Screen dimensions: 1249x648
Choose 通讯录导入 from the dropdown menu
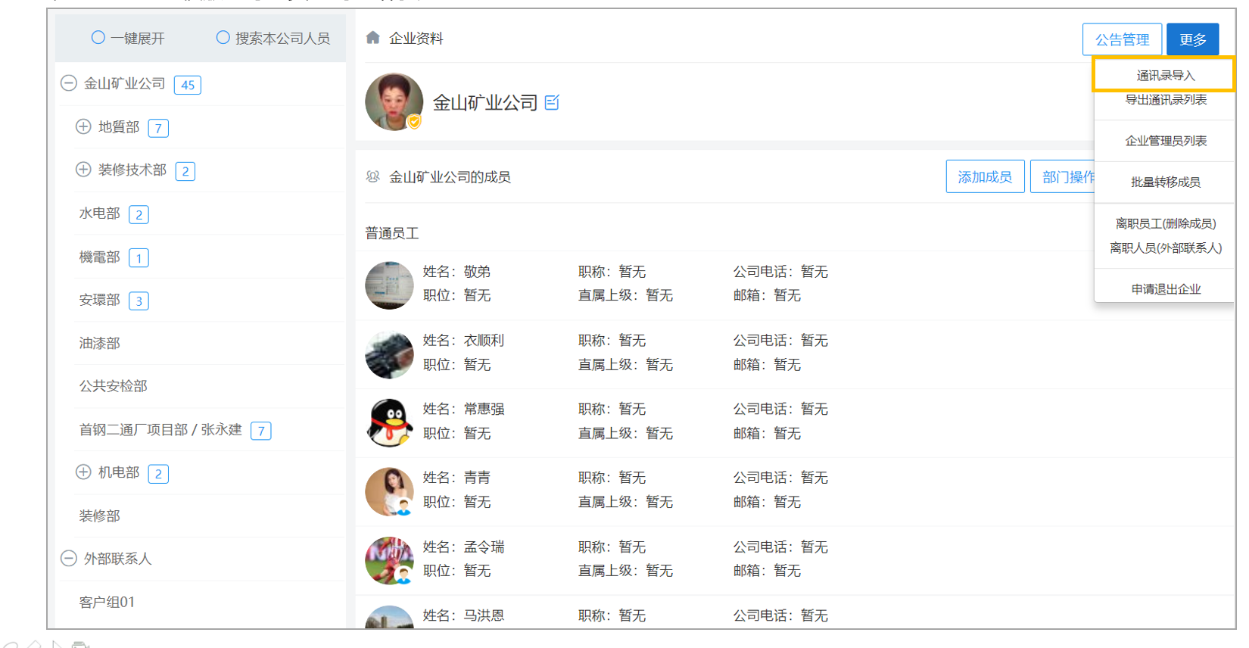click(x=1164, y=75)
